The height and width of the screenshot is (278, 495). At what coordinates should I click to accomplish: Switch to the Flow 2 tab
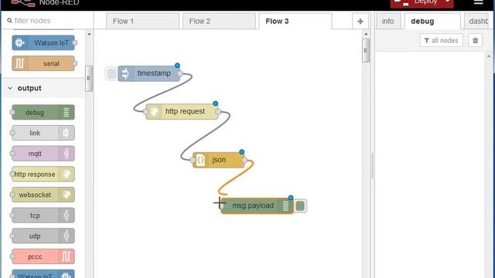pyautogui.click(x=219, y=21)
